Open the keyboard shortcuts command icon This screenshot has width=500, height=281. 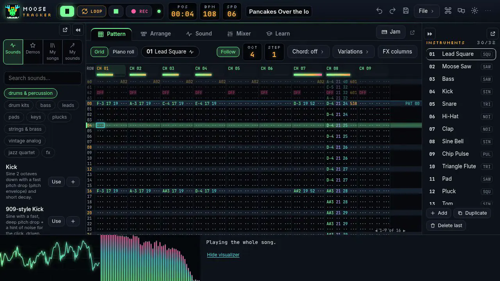448,11
